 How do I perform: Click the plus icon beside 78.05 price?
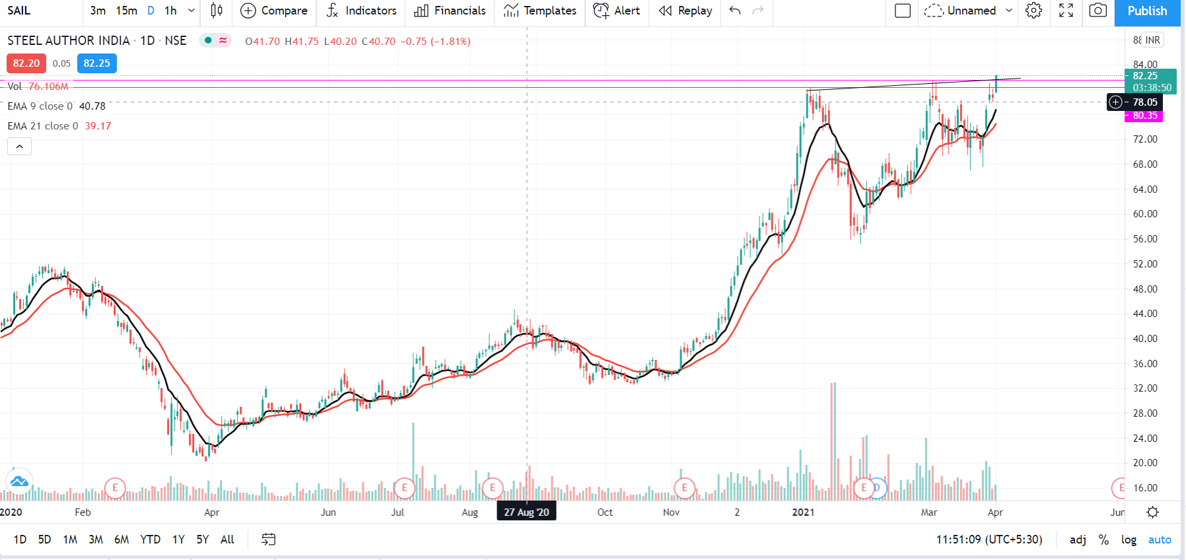[x=1116, y=102]
